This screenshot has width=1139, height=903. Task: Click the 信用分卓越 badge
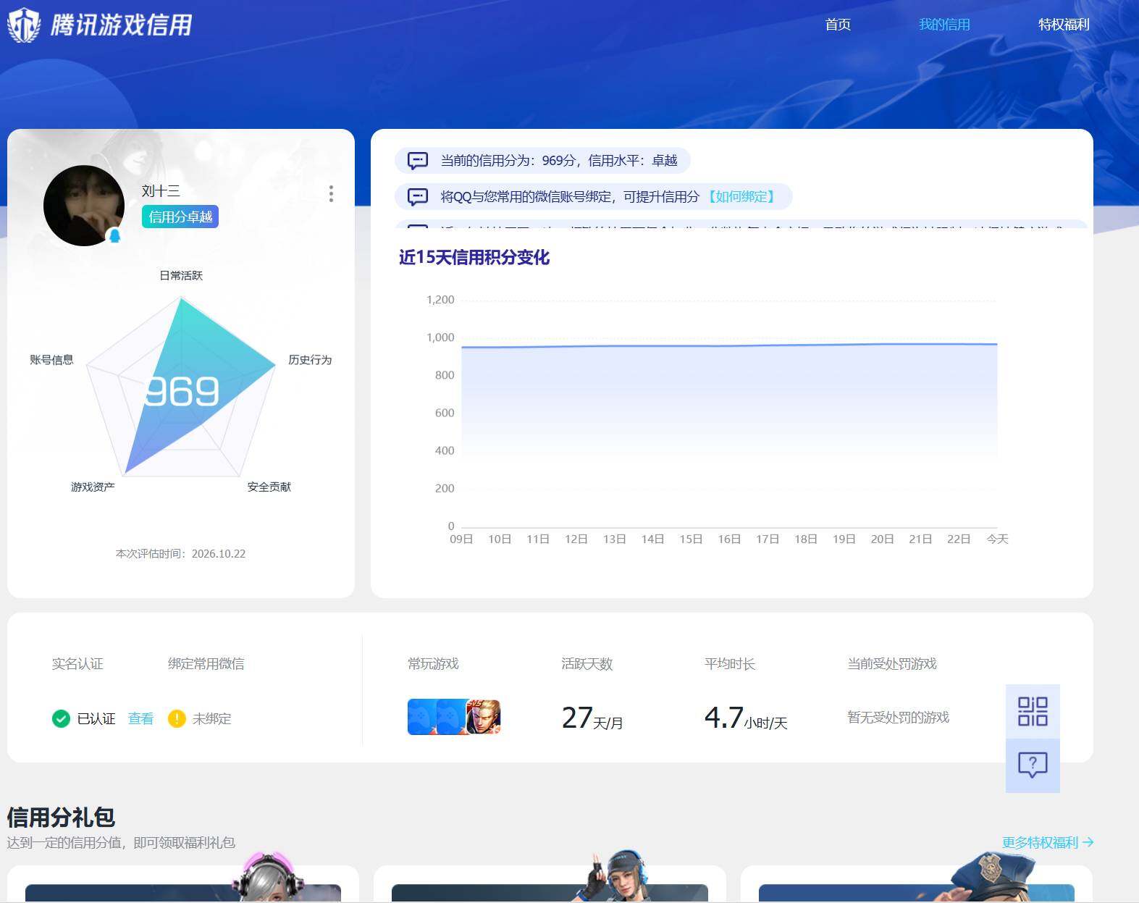pyautogui.click(x=180, y=217)
